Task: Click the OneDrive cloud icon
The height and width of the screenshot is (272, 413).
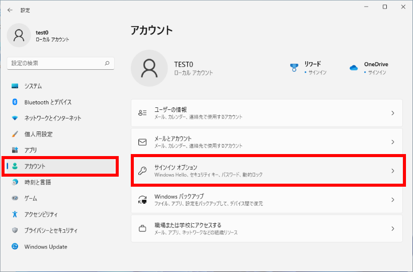Action: [354, 68]
